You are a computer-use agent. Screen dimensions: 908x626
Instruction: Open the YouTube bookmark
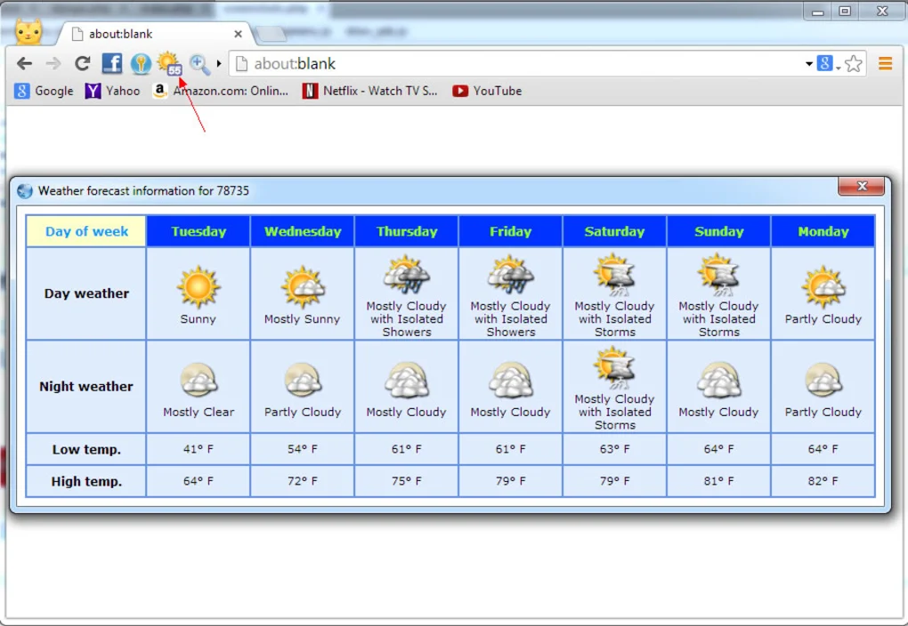pyautogui.click(x=486, y=91)
